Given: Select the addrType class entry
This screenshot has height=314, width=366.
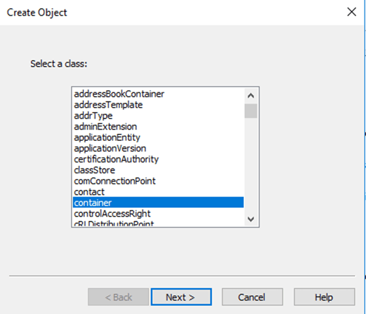Looking at the screenshot, I should [x=93, y=116].
